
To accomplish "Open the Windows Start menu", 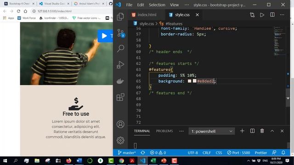I will pyautogui.click(x=5, y=161).
